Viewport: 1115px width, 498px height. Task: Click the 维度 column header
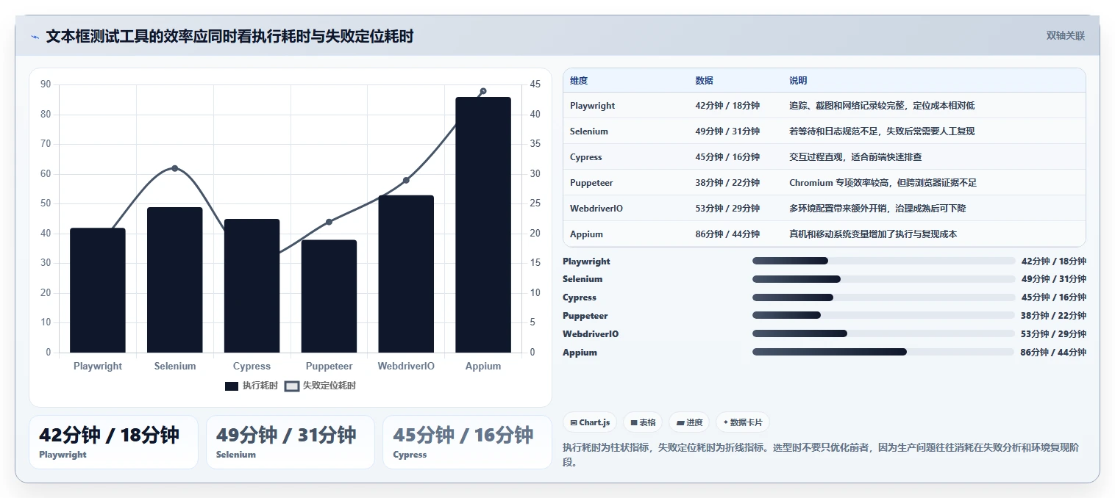pyautogui.click(x=579, y=80)
